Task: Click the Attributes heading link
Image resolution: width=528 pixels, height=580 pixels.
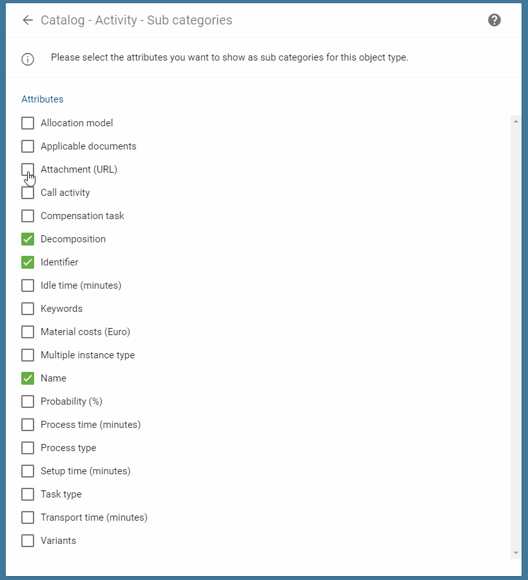Action: coord(42,99)
